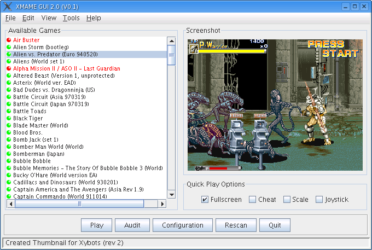Click the Audit button
This screenshot has width=372, height=250.
[x=132, y=225]
